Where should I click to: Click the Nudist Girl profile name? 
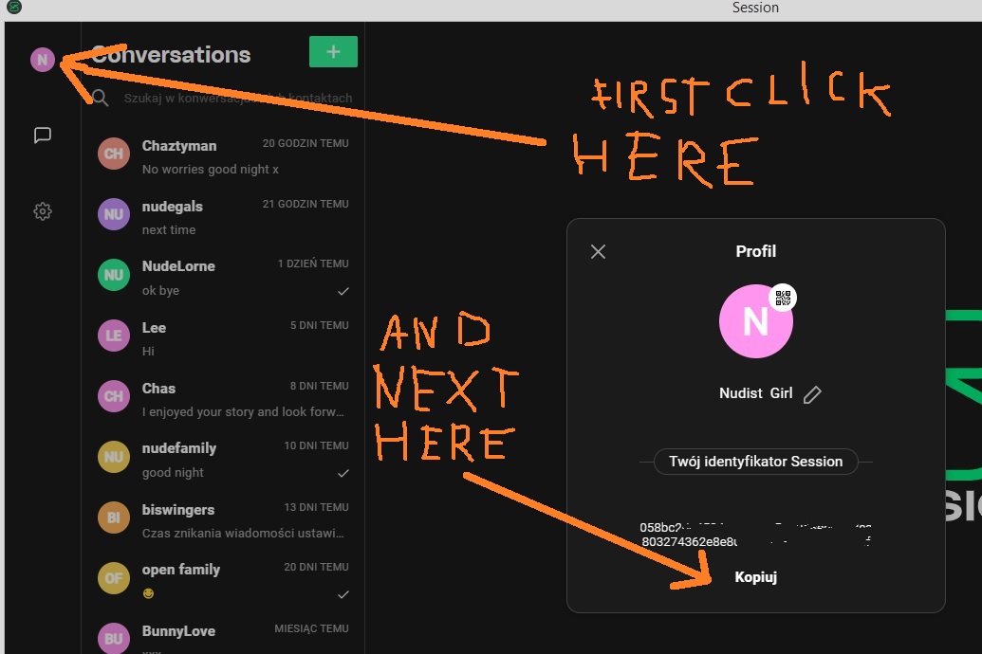tap(756, 393)
